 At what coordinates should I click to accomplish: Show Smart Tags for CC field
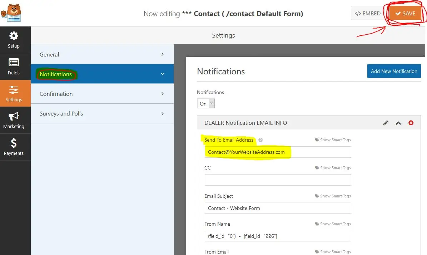click(333, 168)
